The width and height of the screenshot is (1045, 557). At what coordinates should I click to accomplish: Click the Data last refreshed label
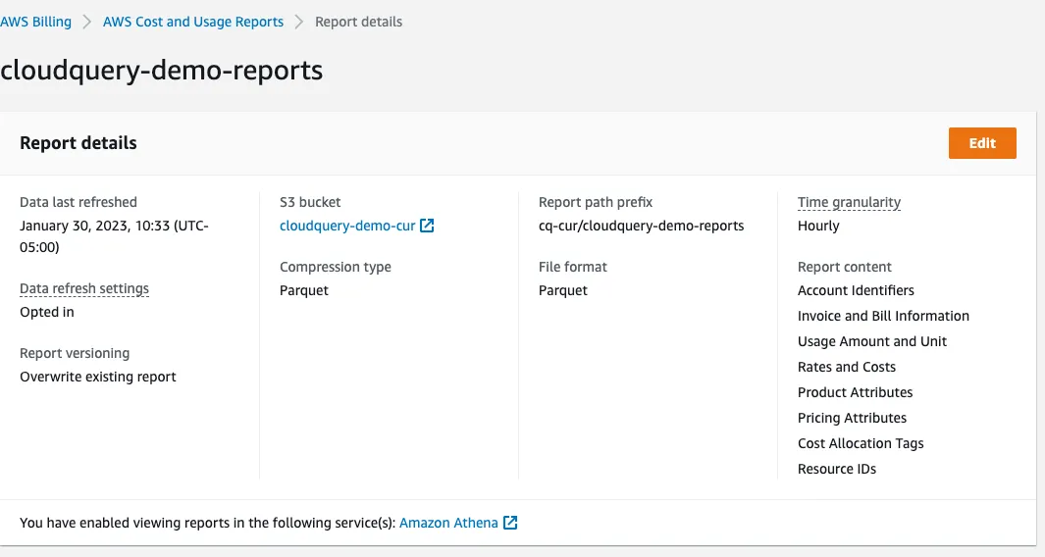tap(78, 203)
